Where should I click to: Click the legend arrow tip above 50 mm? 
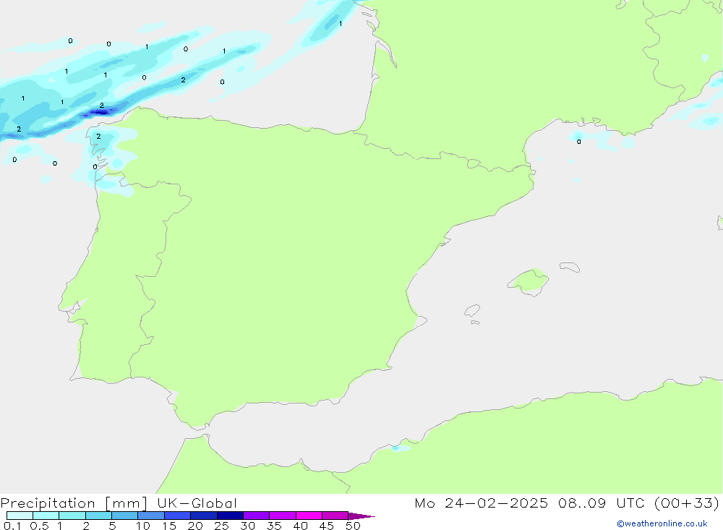click(361, 516)
